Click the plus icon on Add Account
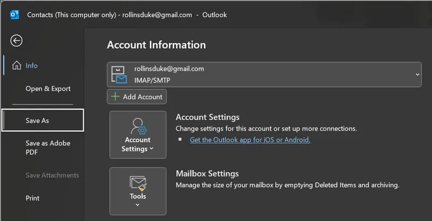The width and height of the screenshot is (432, 221). click(115, 97)
